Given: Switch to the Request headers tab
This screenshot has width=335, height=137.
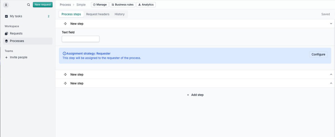Looking at the screenshot, I should click(x=98, y=14).
